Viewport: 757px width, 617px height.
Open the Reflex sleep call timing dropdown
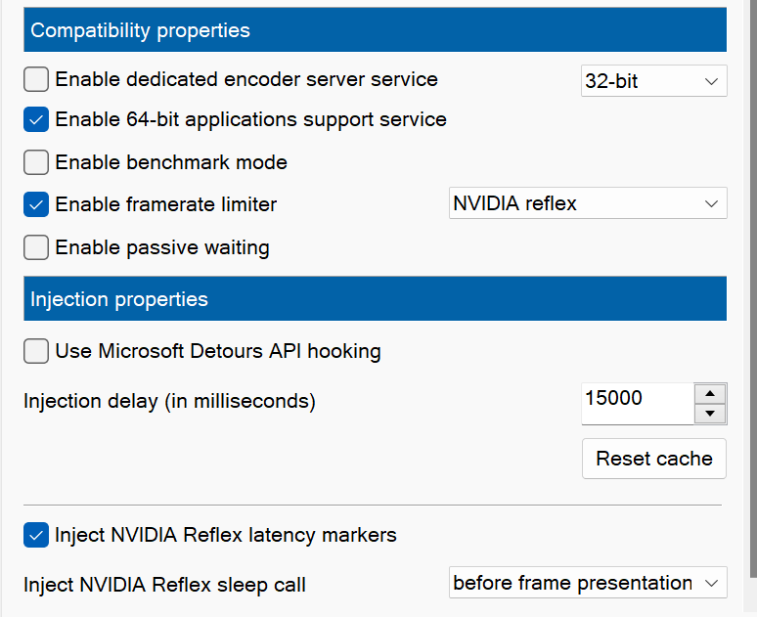588,583
